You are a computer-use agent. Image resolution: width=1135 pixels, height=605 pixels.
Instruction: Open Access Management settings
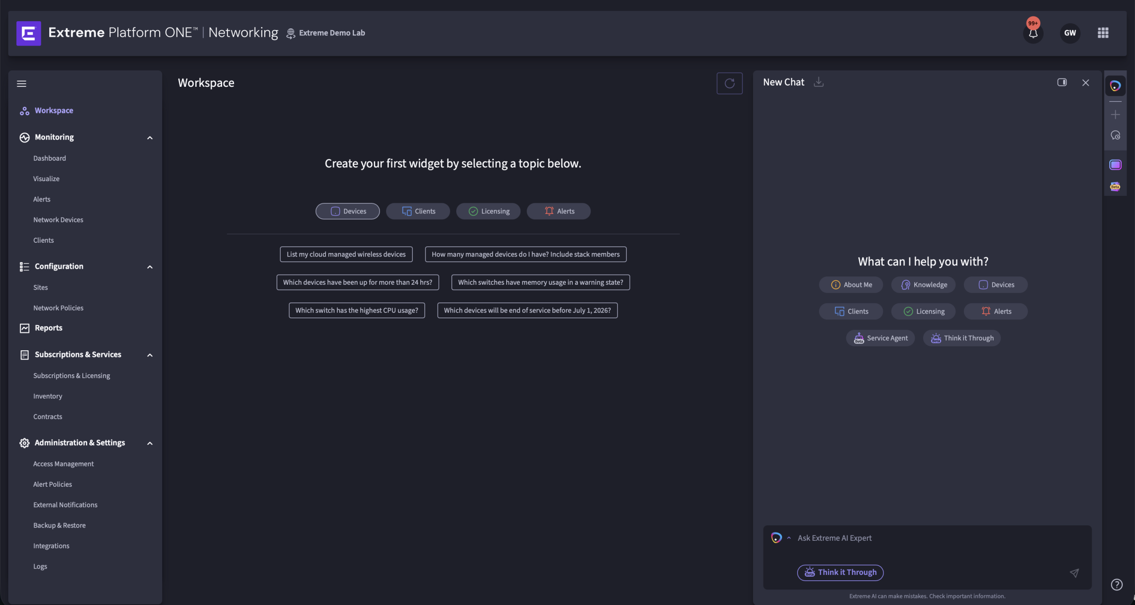63,464
